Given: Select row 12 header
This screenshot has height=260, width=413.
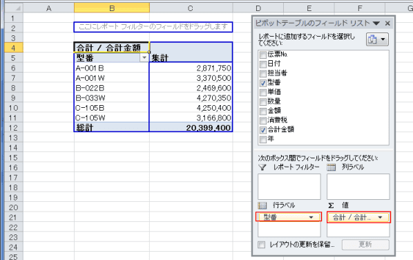Looking at the screenshot, I should 13,128.
